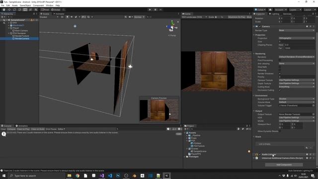Open Visual Studio from the taskbar

click(102, 176)
